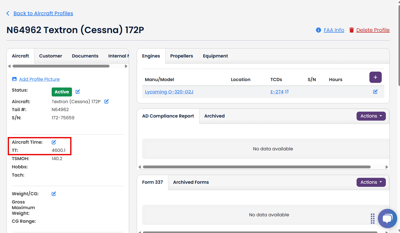Click the TCDs column header
This screenshot has width=400, height=233.
tap(276, 80)
